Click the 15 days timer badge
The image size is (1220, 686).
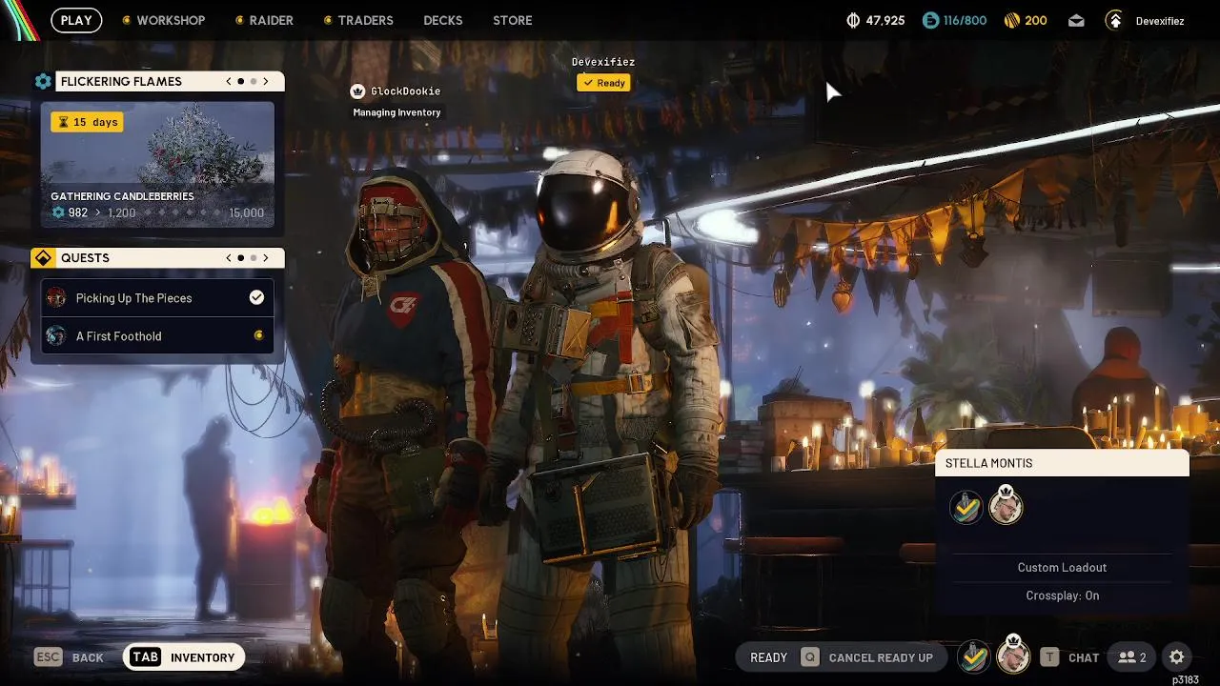(x=87, y=122)
